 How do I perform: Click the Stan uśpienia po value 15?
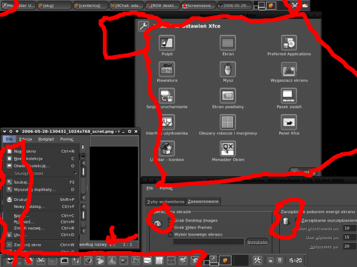click(x=350, y=237)
